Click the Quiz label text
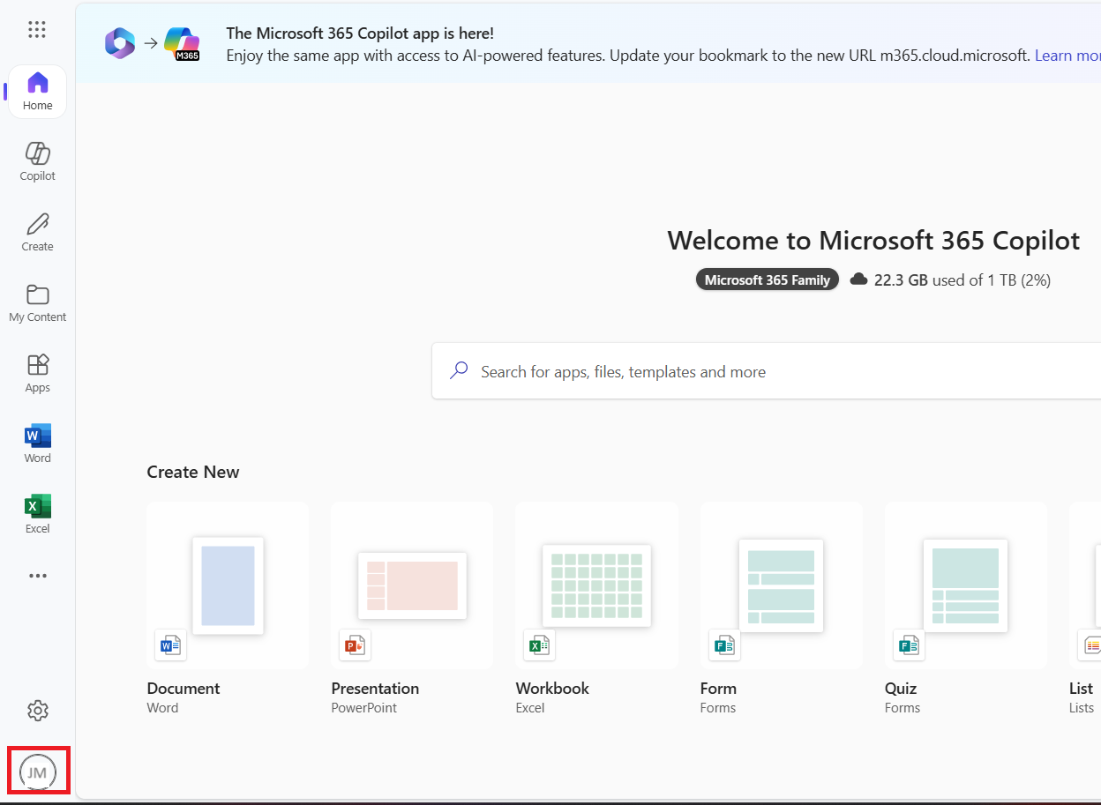 (x=901, y=689)
